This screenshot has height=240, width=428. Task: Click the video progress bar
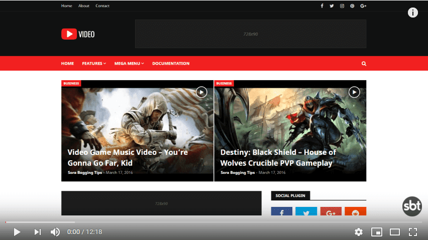pos(214,222)
